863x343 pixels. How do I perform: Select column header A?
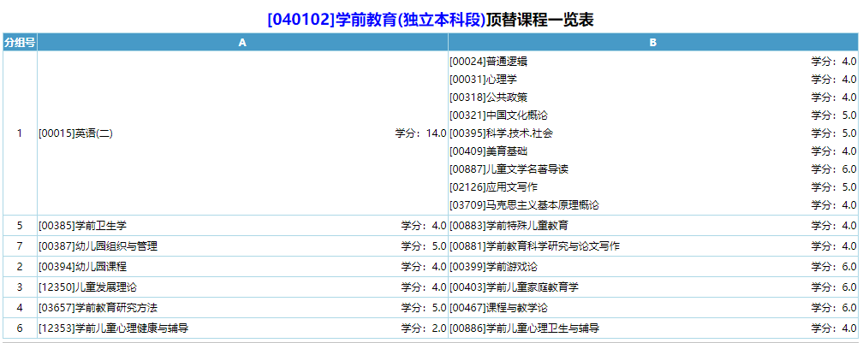[x=242, y=42]
